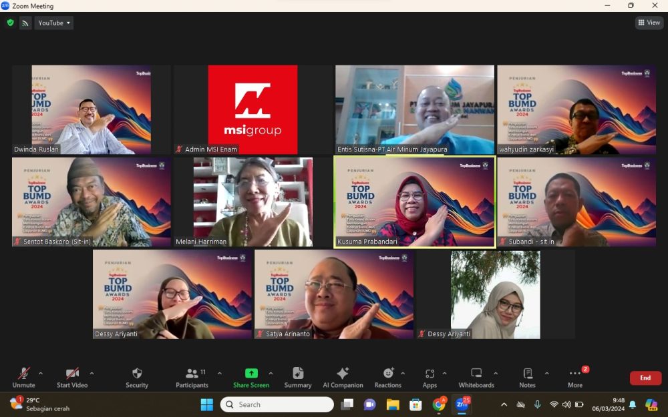Click the green encryption shield icon
Viewport: 668px width, 417px height.
[x=10, y=23]
